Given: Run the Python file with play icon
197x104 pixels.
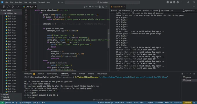Looking at the screenshot, I should (x=85, y=7).
